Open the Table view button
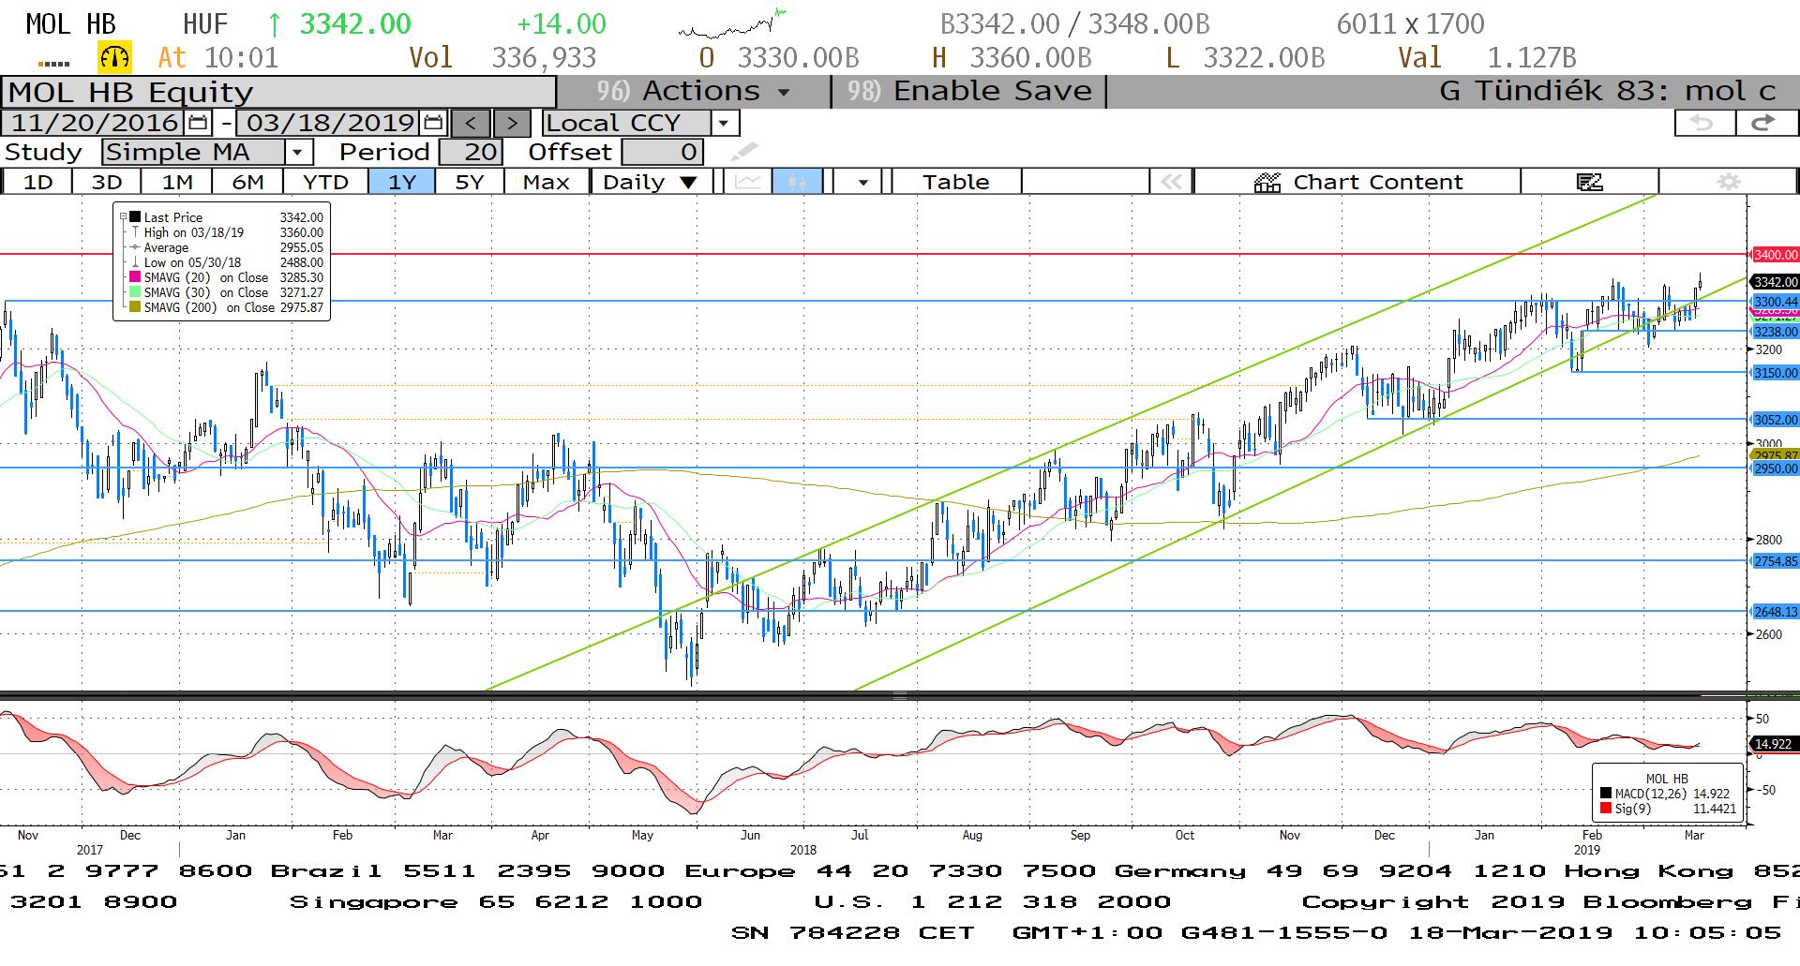The width and height of the screenshot is (1800, 966). click(x=956, y=182)
